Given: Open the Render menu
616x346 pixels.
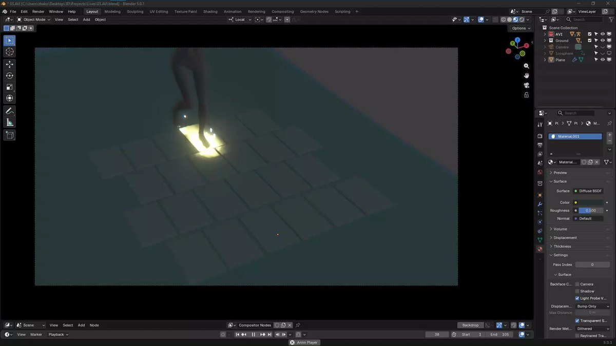Looking at the screenshot, I should 38,11.
